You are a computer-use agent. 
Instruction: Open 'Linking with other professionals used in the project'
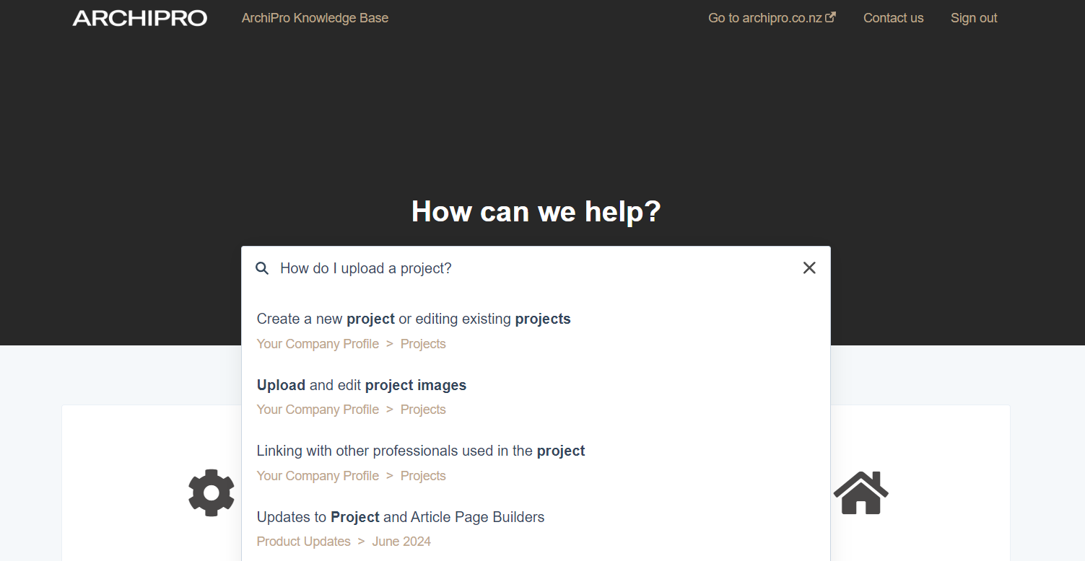coord(420,451)
